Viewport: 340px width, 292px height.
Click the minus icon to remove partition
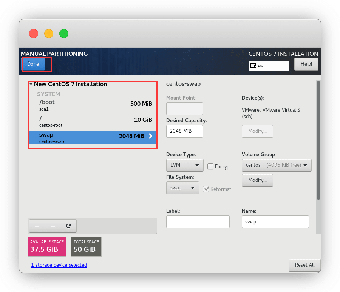53,226
